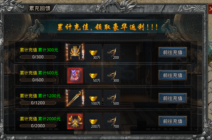This screenshot has height=140, width=212.
Task: Go to recharge for the 1200元 tier
Action: tap(173, 98)
